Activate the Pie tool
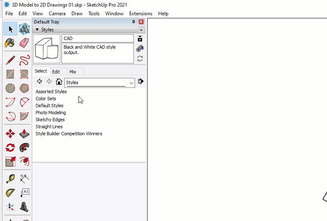The width and height of the screenshot is (327, 221). pos(24,116)
